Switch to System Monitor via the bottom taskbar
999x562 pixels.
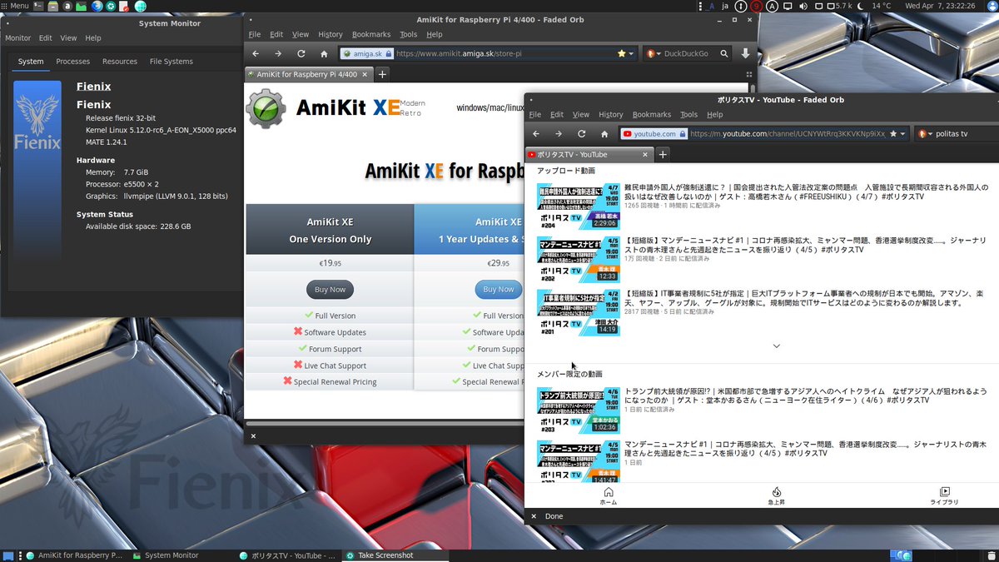[171, 555]
